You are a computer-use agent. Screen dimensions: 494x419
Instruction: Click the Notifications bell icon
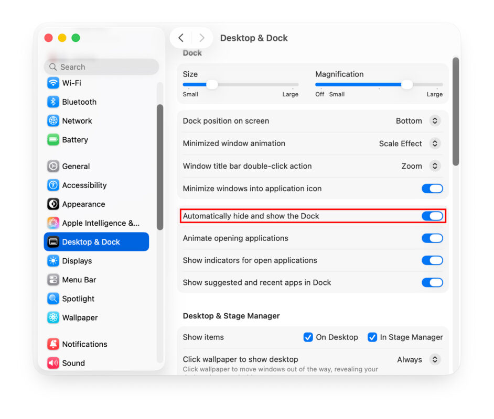[53, 344]
